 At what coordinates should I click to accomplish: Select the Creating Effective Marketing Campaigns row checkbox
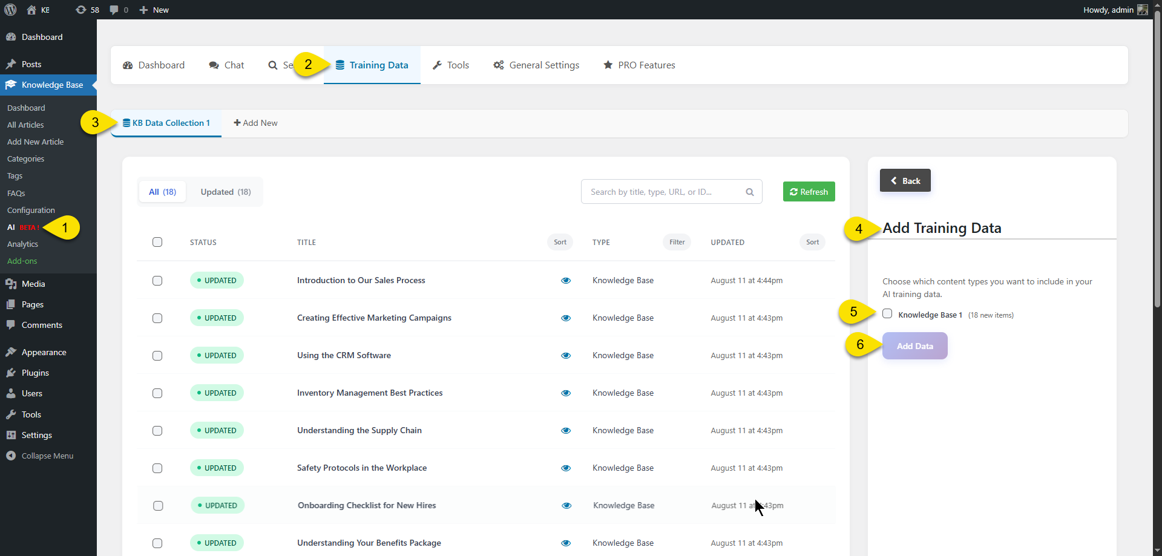pos(157,318)
